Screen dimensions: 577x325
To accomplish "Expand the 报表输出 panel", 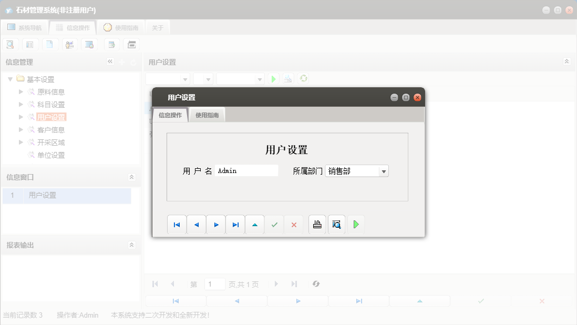I will pos(132,245).
